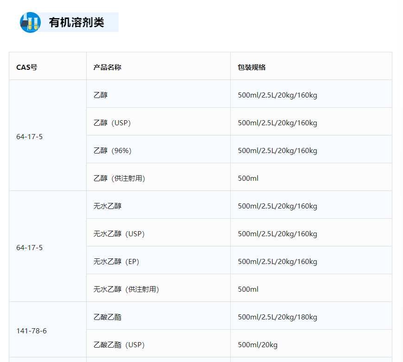Click the test tube icon beside 有机溶剂类
403x362 pixels.
coord(30,22)
